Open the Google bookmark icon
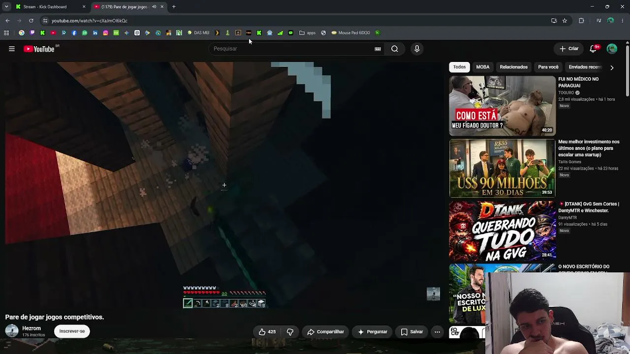630x354 pixels. tap(22, 33)
